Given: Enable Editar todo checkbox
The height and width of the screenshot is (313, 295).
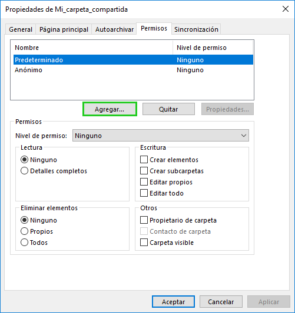Looking at the screenshot, I should (162, 193).
